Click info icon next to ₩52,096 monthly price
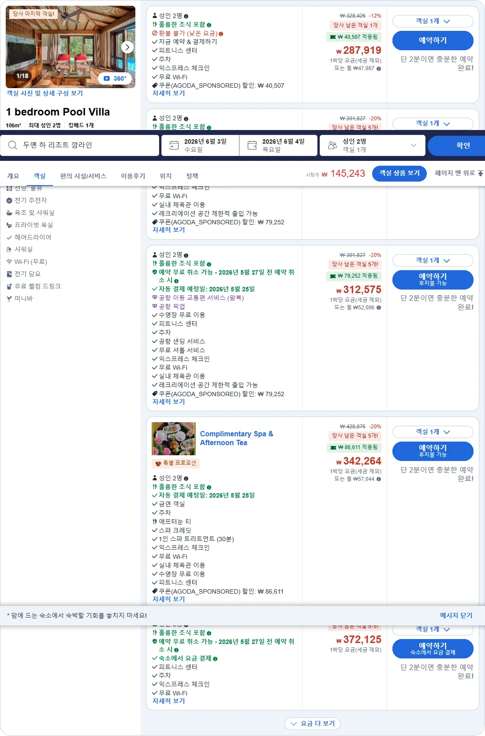The image size is (485, 736). (x=379, y=308)
